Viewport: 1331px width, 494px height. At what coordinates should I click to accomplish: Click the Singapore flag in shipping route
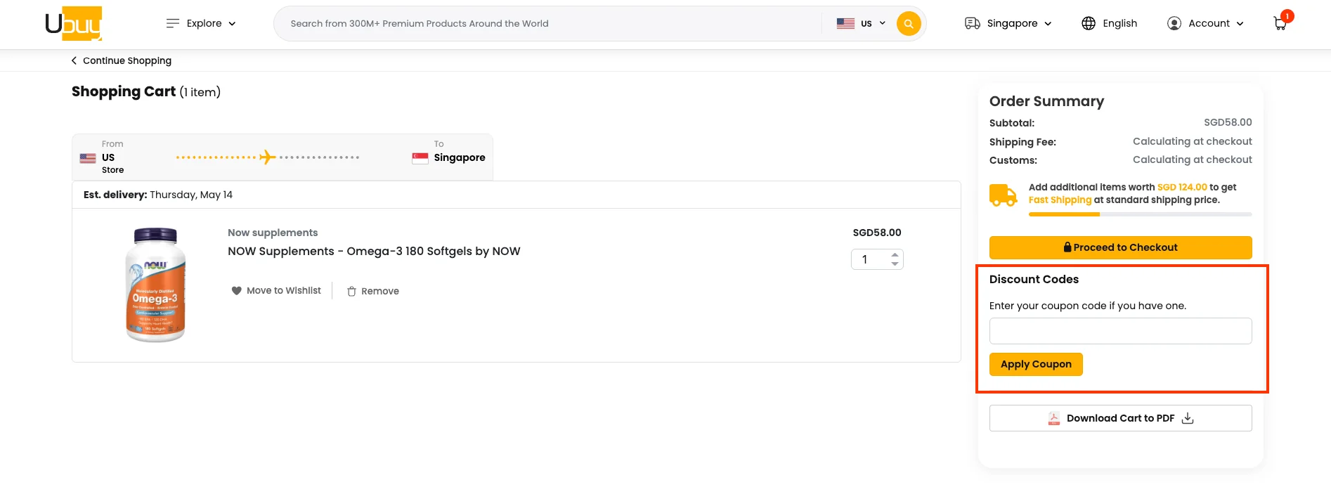pyautogui.click(x=420, y=158)
